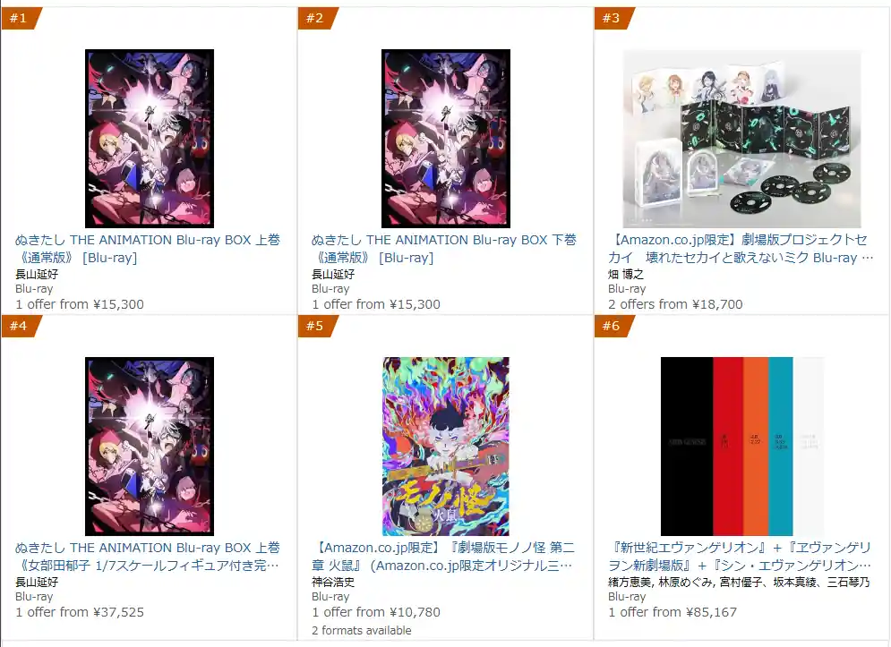Open the Project Sekai Blu-ray box set image
The height and width of the screenshot is (647, 891).
(742, 139)
